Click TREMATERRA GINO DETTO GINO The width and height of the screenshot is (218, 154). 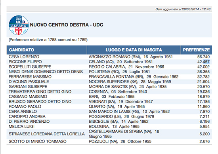tap(40, 92)
